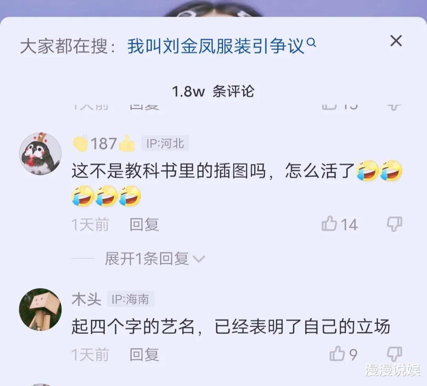Click the chevron next to 展开1条回复
The width and height of the screenshot is (427, 386).
pyautogui.click(x=199, y=259)
